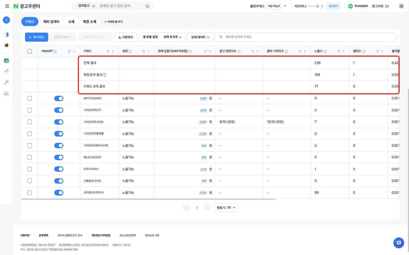409x255 pixels.
Task: Open the apps grid icon
Action: point(401,6)
